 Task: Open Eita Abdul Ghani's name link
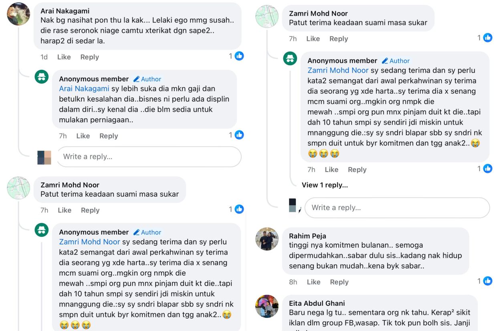coord(317,303)
